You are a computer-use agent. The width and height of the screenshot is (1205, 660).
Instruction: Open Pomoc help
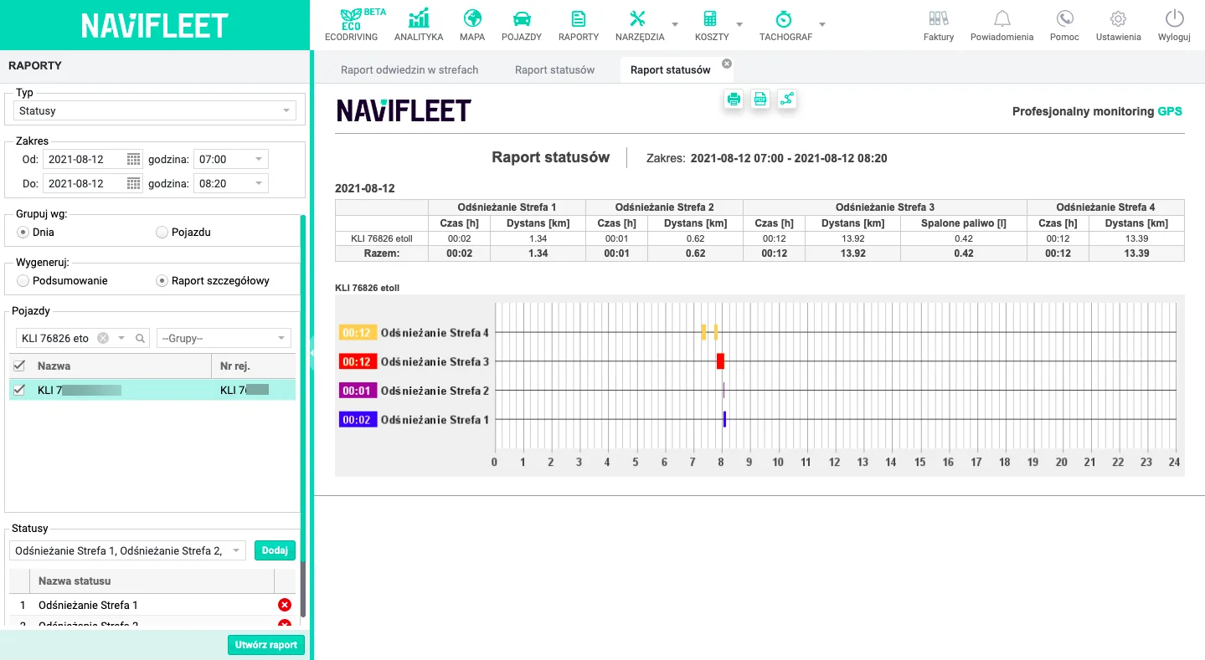1065,25
